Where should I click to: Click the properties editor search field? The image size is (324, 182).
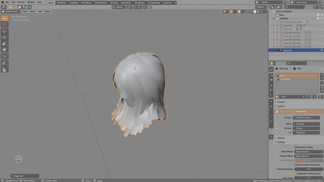point(297,63)
